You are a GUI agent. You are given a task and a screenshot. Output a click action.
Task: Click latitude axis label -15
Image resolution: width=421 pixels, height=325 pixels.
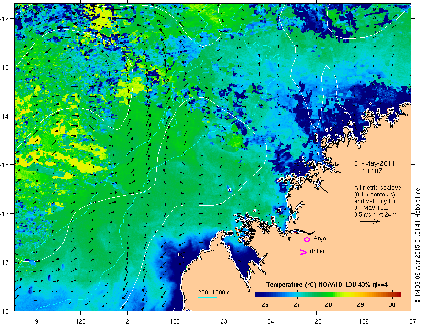(5, 164)
